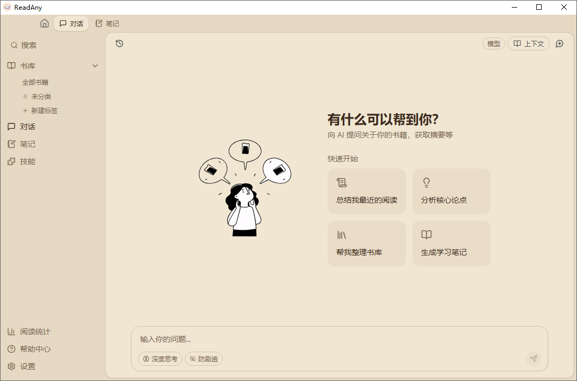Open the home page via the house icon
The width and height of the screenshot is (577, 381).
(x=45, y=23)
